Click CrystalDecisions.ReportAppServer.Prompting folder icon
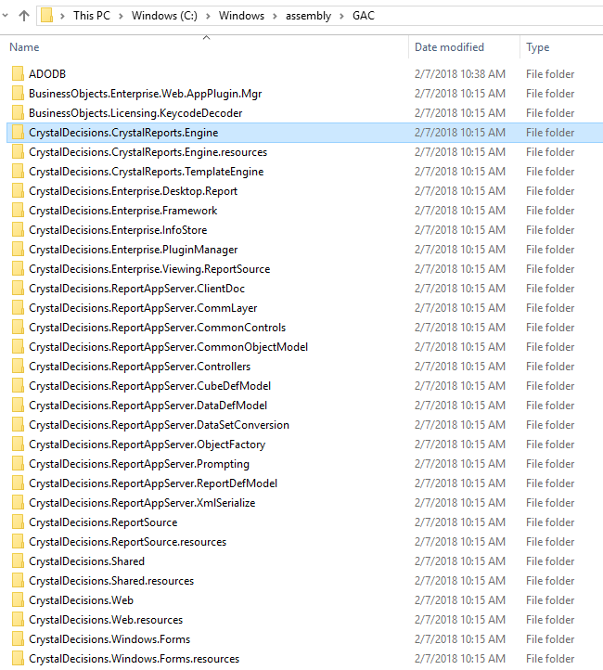This screenshot has width=603, height=670. [x=18, y=464]
